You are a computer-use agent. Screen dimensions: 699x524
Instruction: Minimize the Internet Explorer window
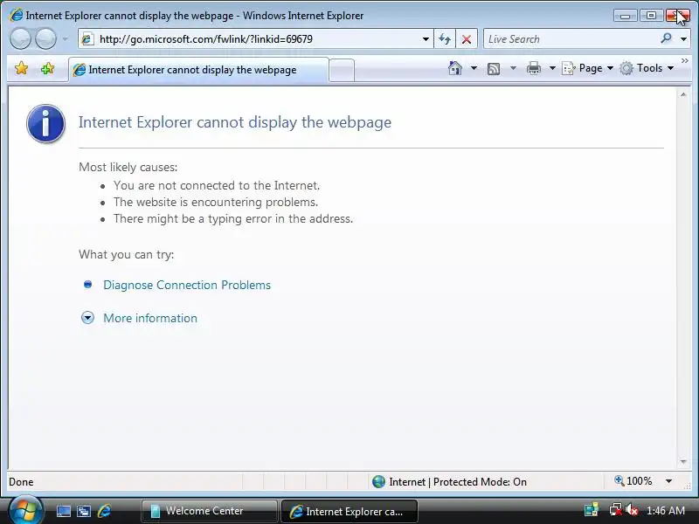(x=625, y=16)
